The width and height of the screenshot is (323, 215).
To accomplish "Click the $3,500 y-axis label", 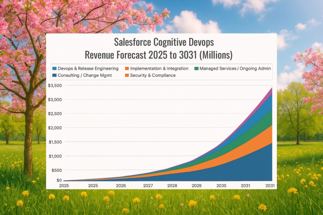I will pyautogui.click(x=55, y=85).
